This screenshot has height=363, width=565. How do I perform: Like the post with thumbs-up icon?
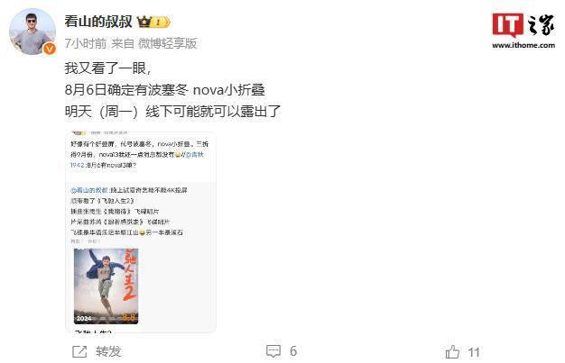click(452, 351)
